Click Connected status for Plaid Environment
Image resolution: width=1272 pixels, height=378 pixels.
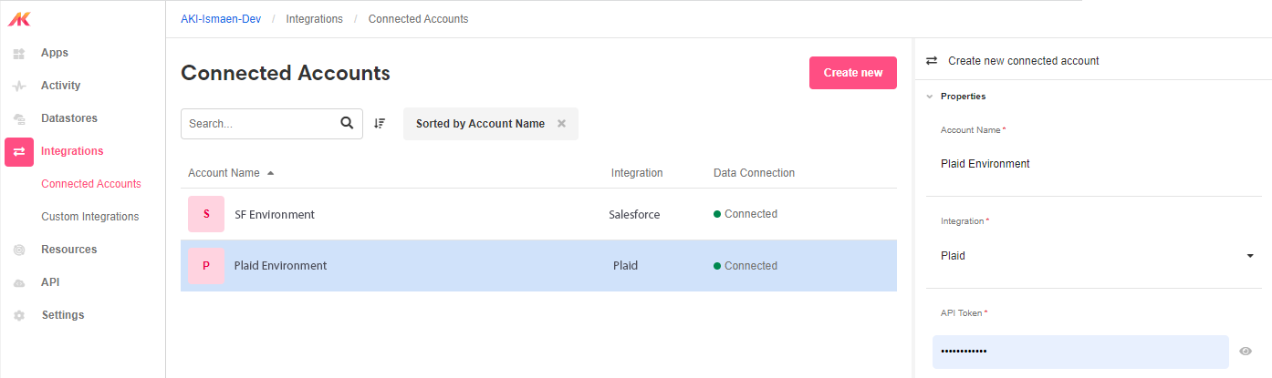pyautogui.click(x=745, y=266)
